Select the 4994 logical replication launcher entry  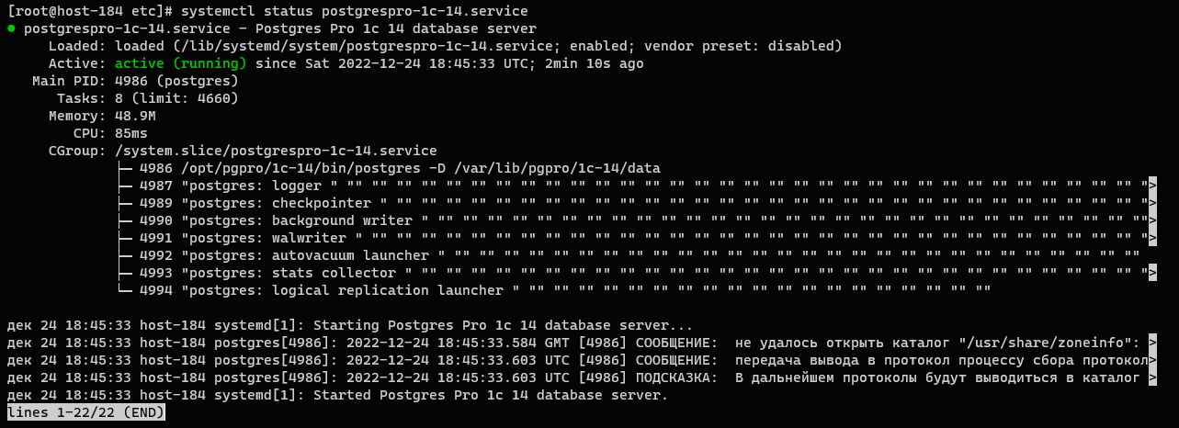pyautogui.click(x=322, y=290)
